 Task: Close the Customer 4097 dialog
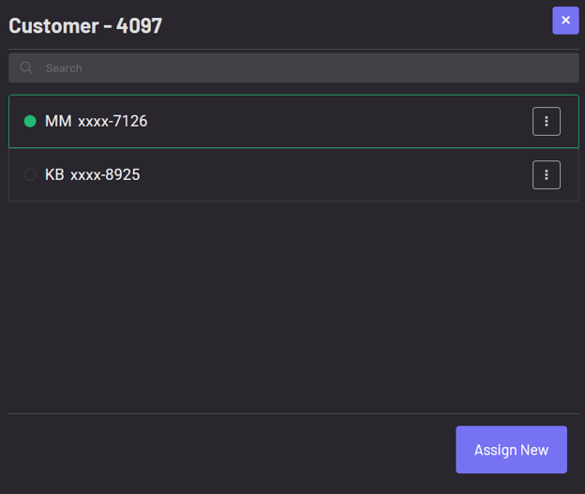coord(565,21)
